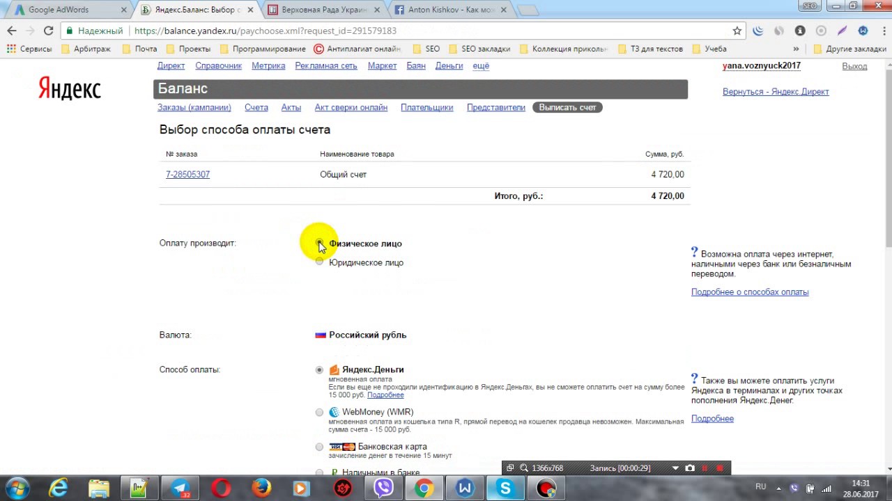The width and height of the screenshot is (892, 501).
Task: Click the recorder magnifier zoom icon
Action: pos(524,468)
